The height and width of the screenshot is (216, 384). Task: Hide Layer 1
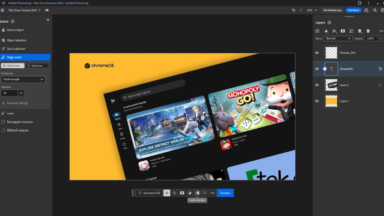317,101
